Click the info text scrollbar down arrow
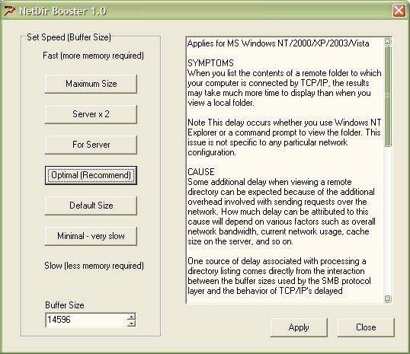The height and width of the screenshot is (354, 410). point(387,298)
